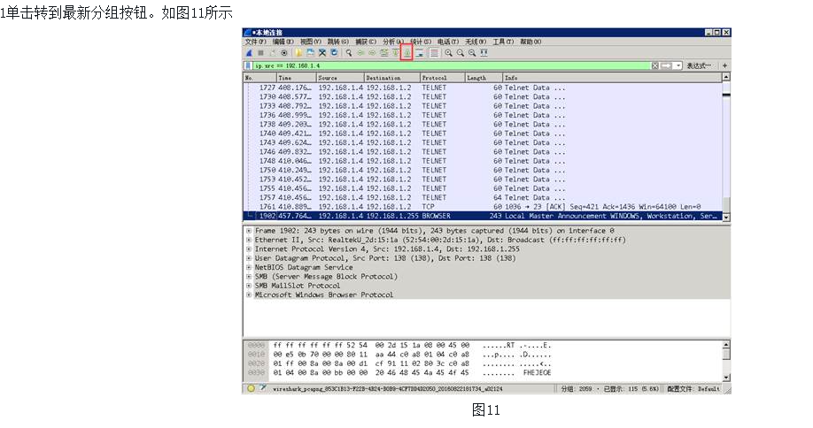The height and width of the screenshot is (428, 813).
Task: Go to specified packet icon
Action: 383,53
